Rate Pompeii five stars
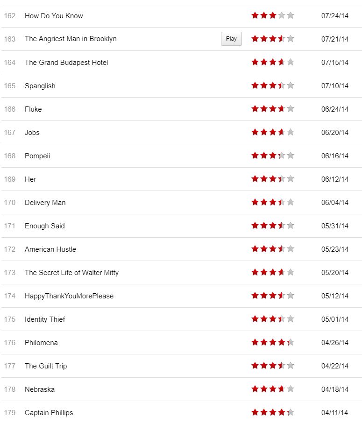 click(x=291, y=155)
